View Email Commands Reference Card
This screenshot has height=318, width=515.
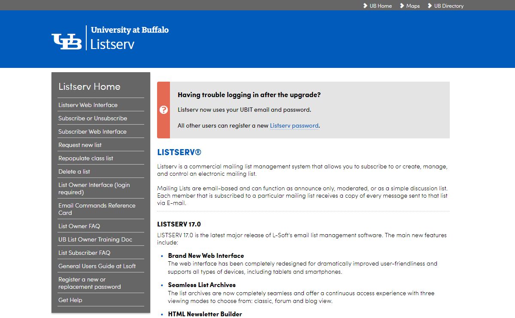coord(97,209)
